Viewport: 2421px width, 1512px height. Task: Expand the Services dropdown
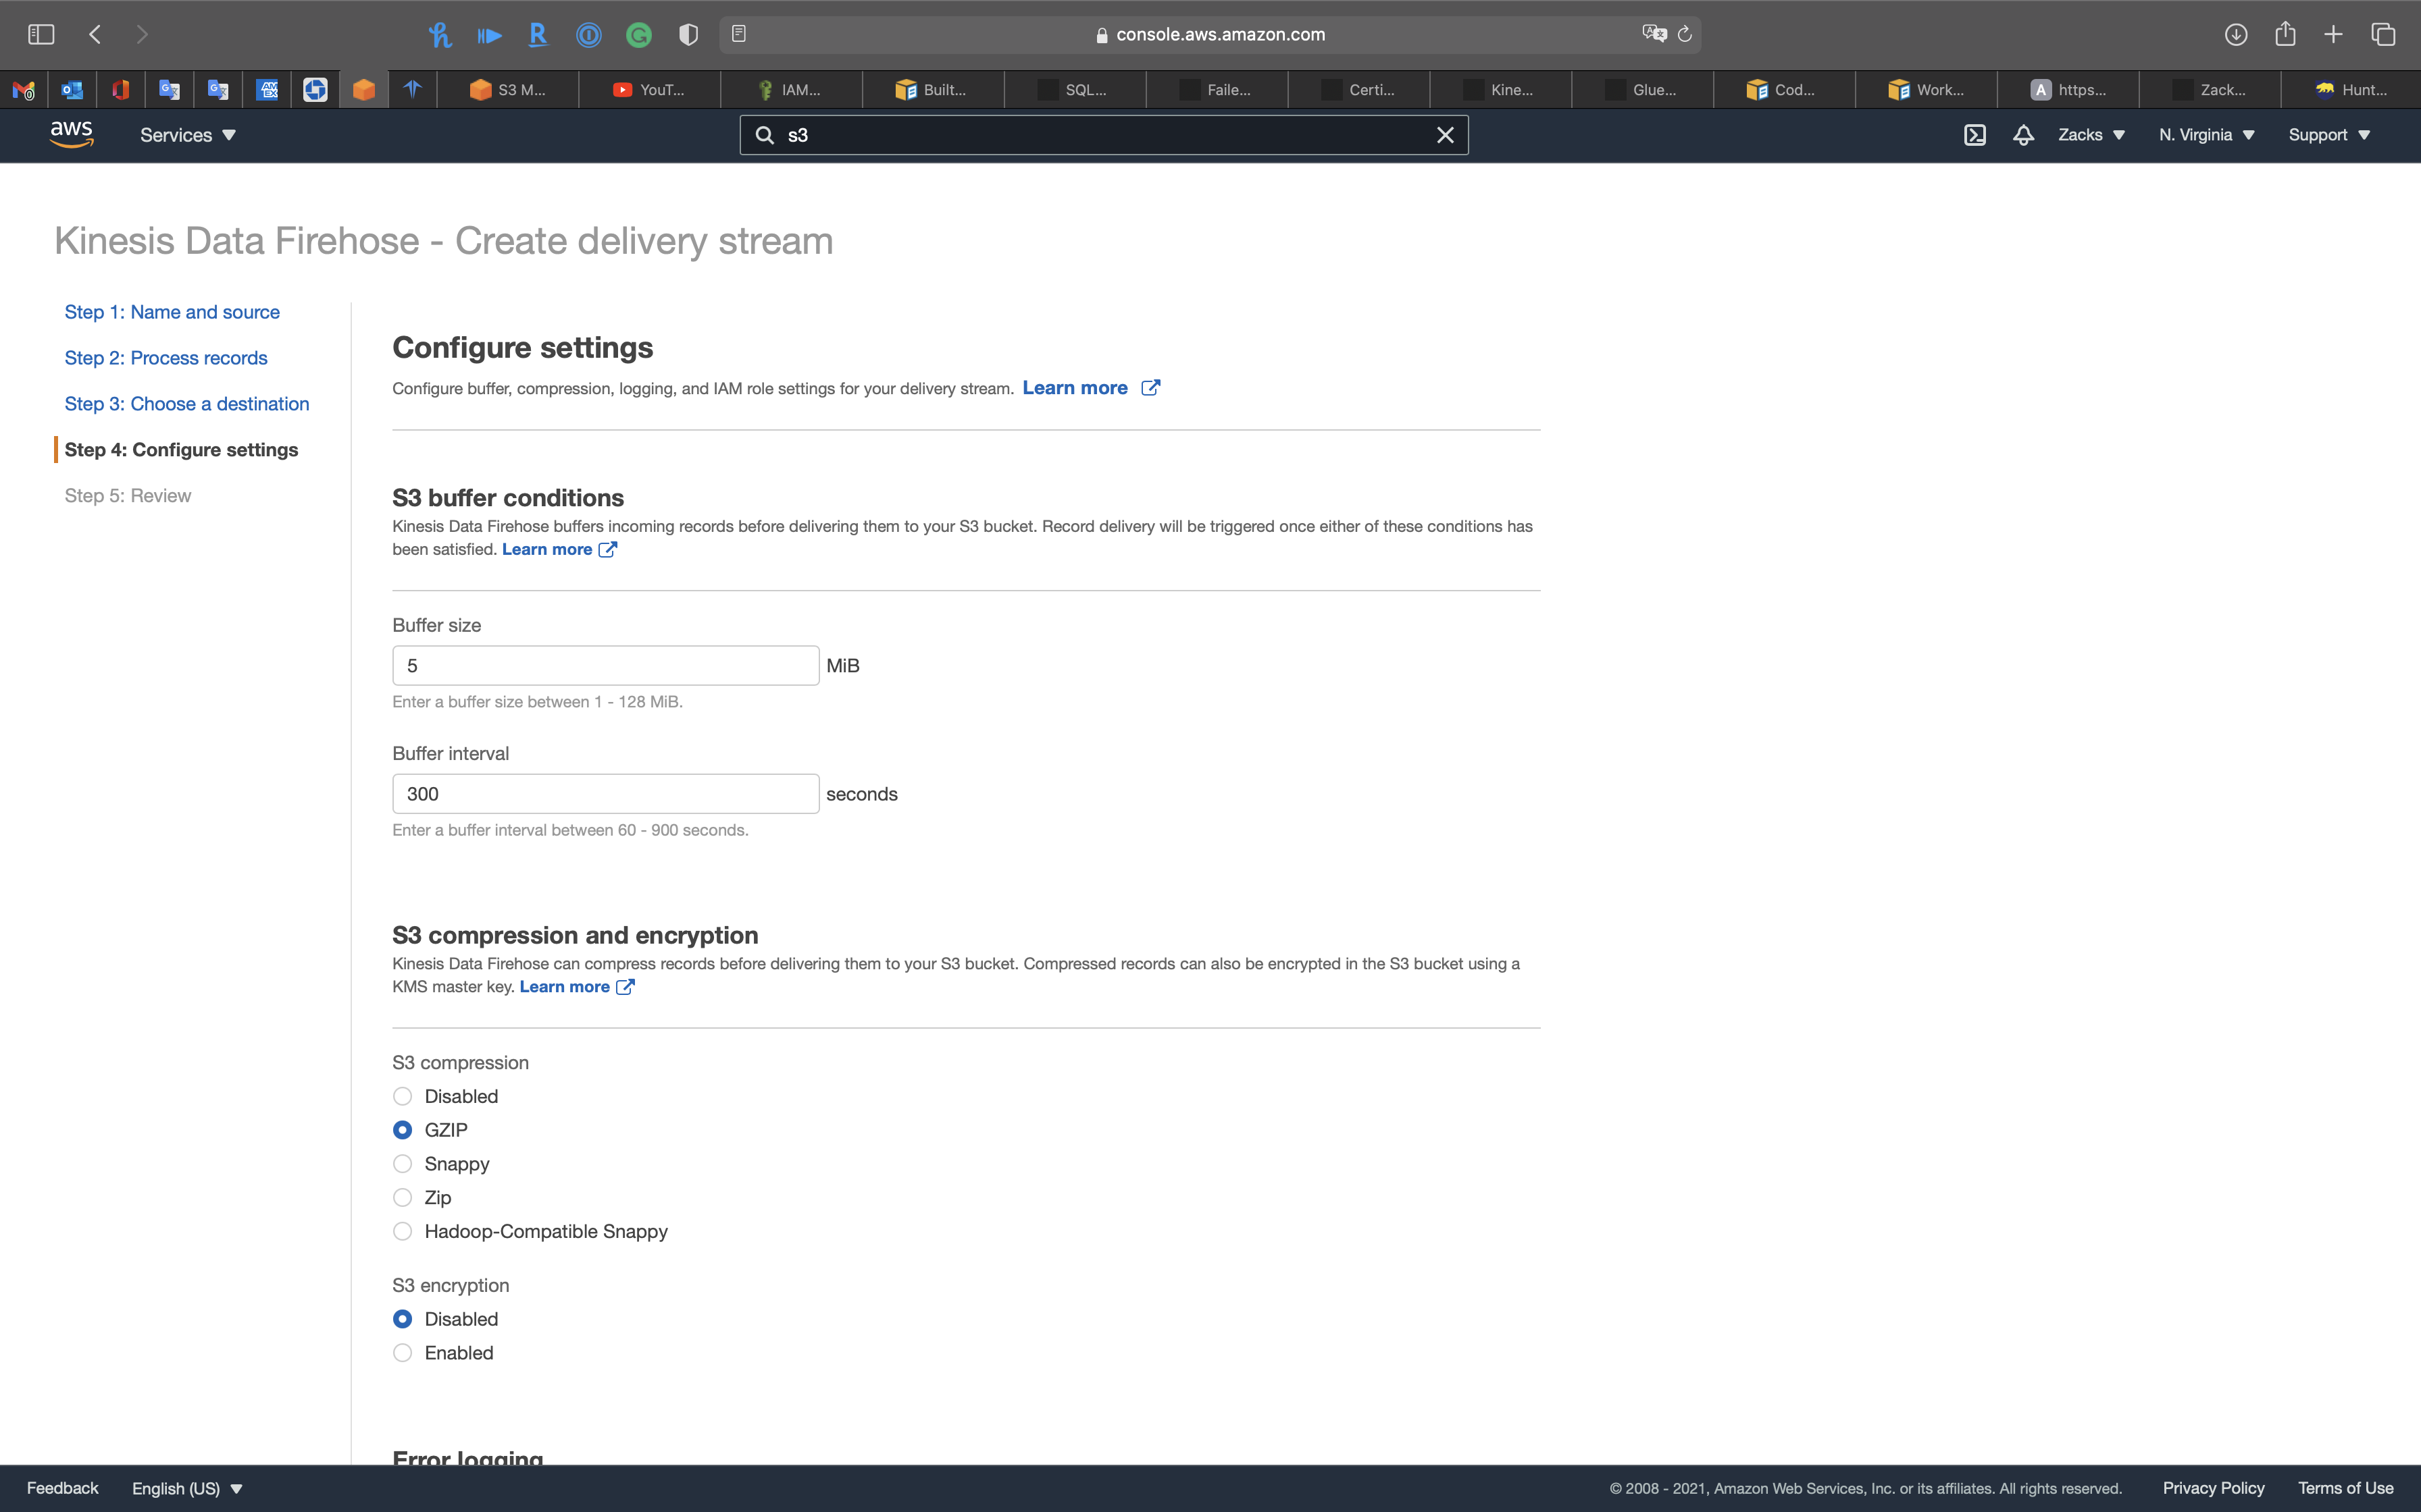187,135
